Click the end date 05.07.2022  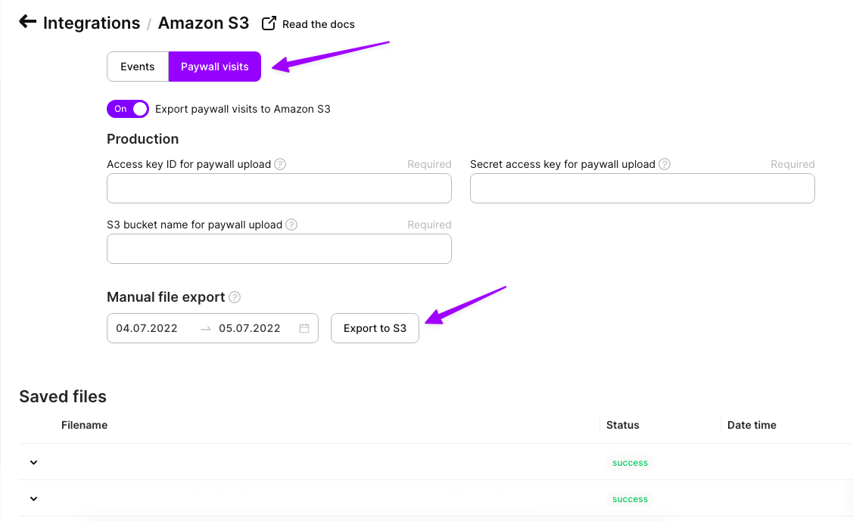click(x=250, y=328)
